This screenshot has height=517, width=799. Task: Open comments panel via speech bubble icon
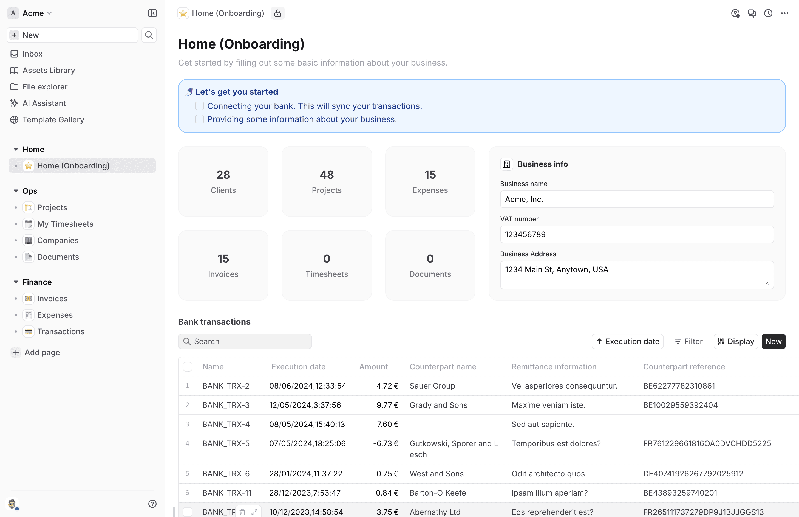[752, 13]
